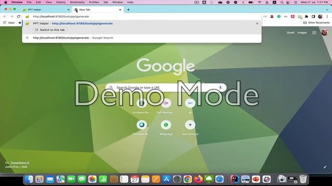Open the Window menu
This screenshot has width=332, height=186.
click(x=118, y=2)
